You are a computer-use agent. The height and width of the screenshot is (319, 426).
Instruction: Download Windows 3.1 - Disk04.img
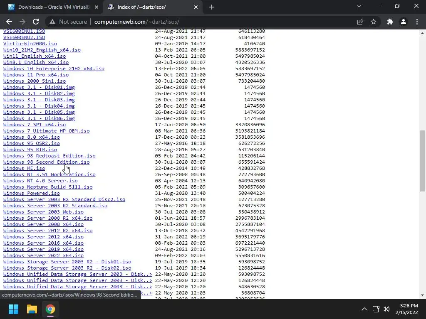(x=39, y=106)
